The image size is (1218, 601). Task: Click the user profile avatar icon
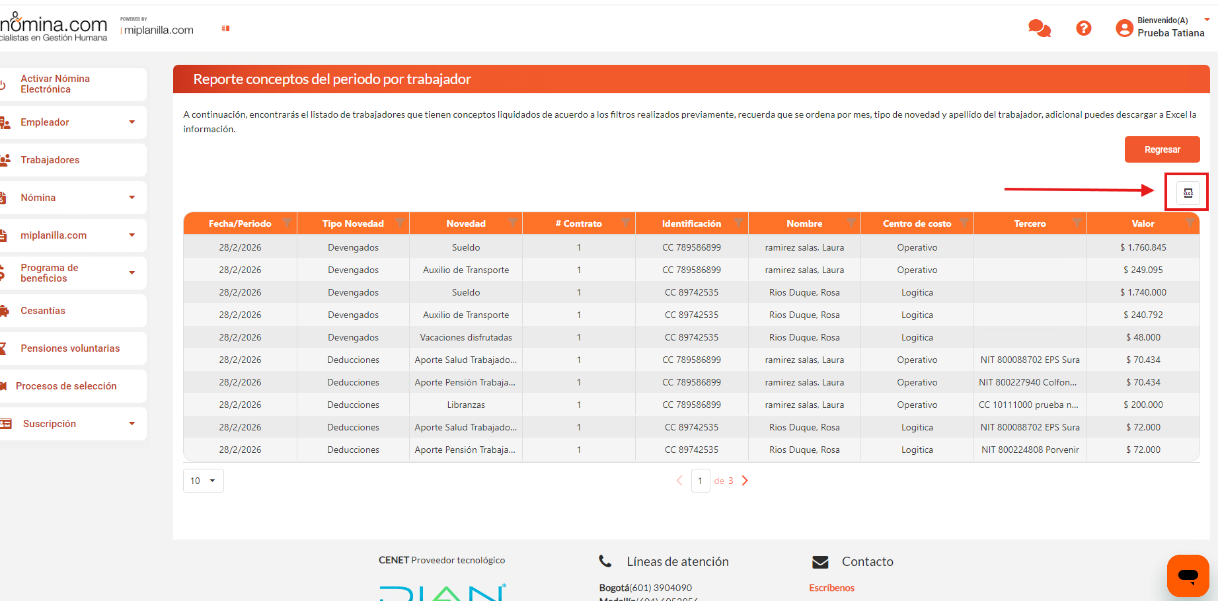[1123, 28]
